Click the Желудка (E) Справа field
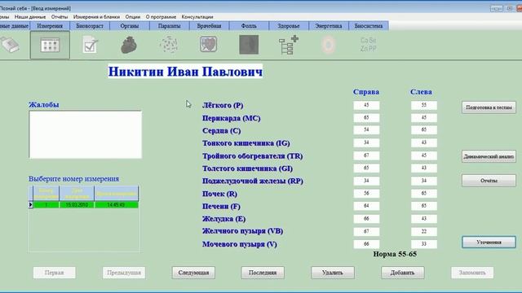This screenshot has width=522, height=293. pos(366,219)
